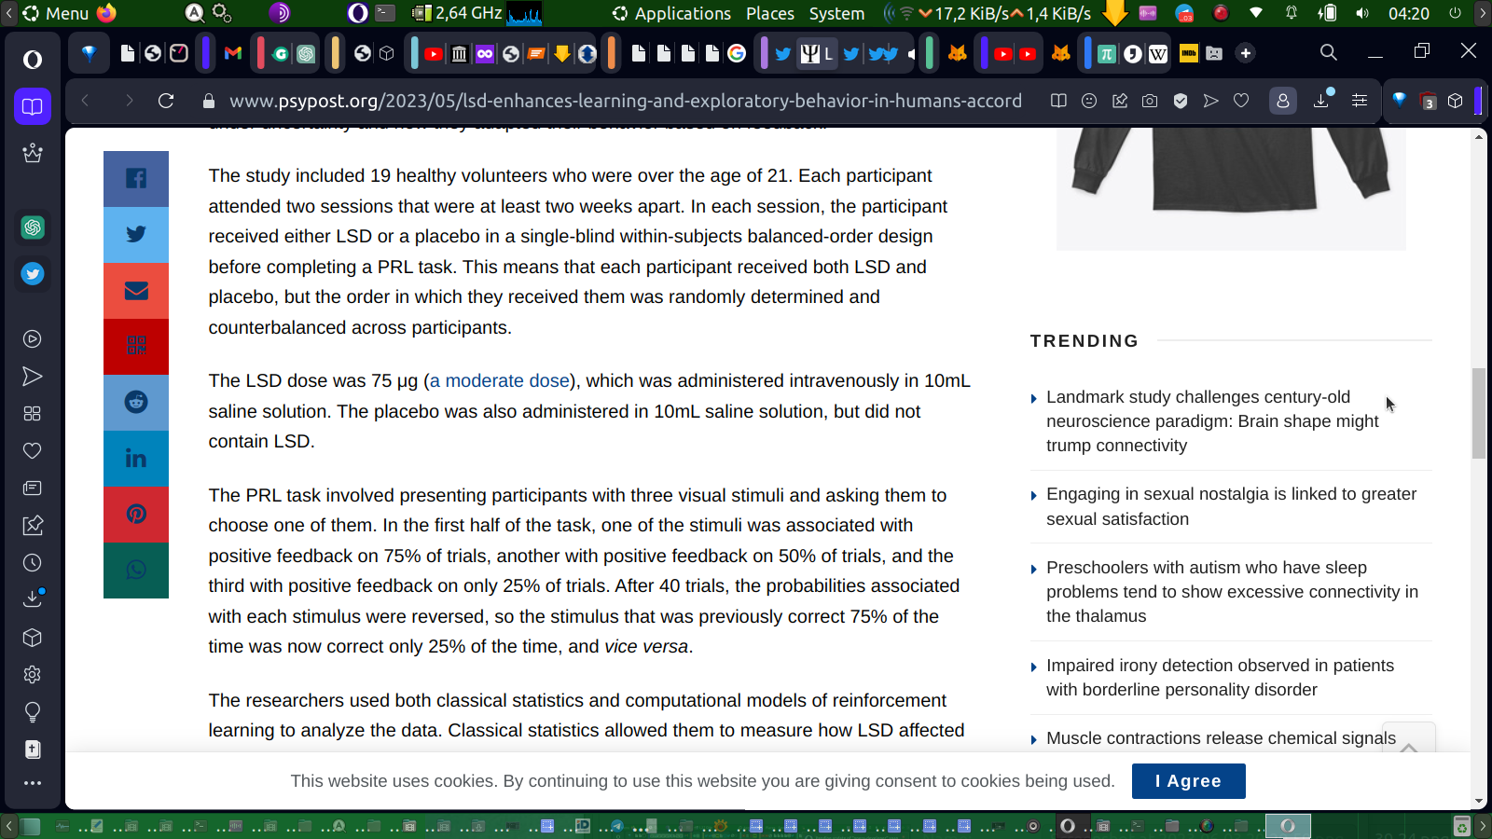The height and width of the screenshot is (839, 1492).
Task: Open Speed Dial grid from the sidebar
Action: click(33, 414)
